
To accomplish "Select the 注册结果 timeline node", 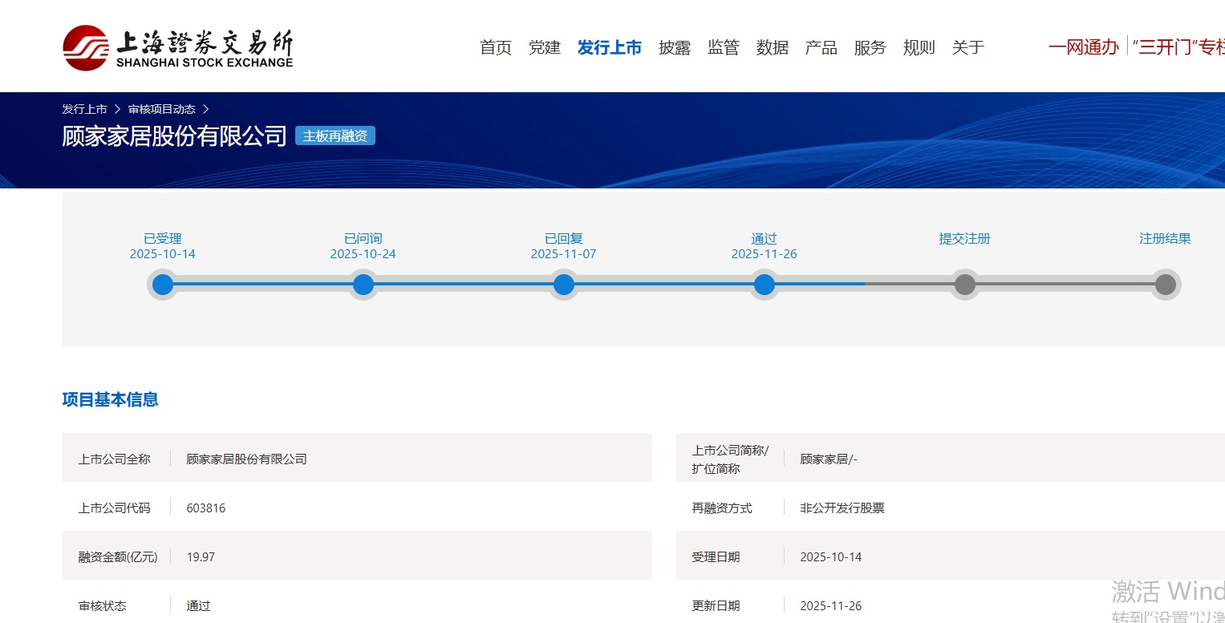I will [x=1166, y=285].
